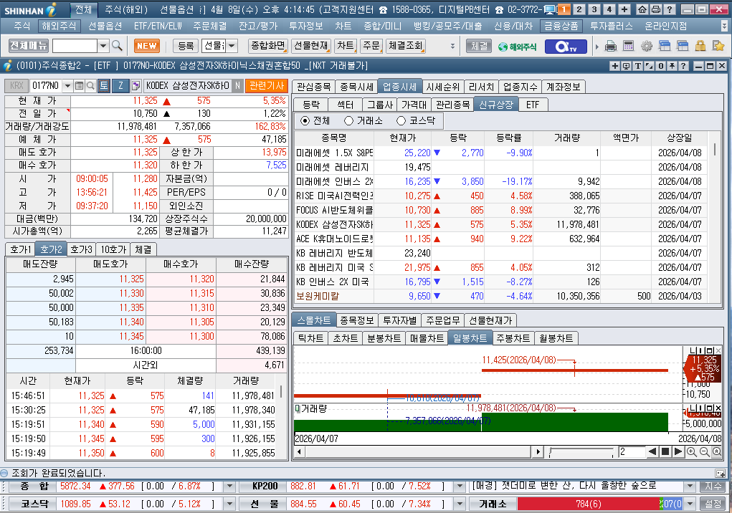Open the 분봉차트 tab
This screenshot has width=732, height=513.
pos(384,338)
